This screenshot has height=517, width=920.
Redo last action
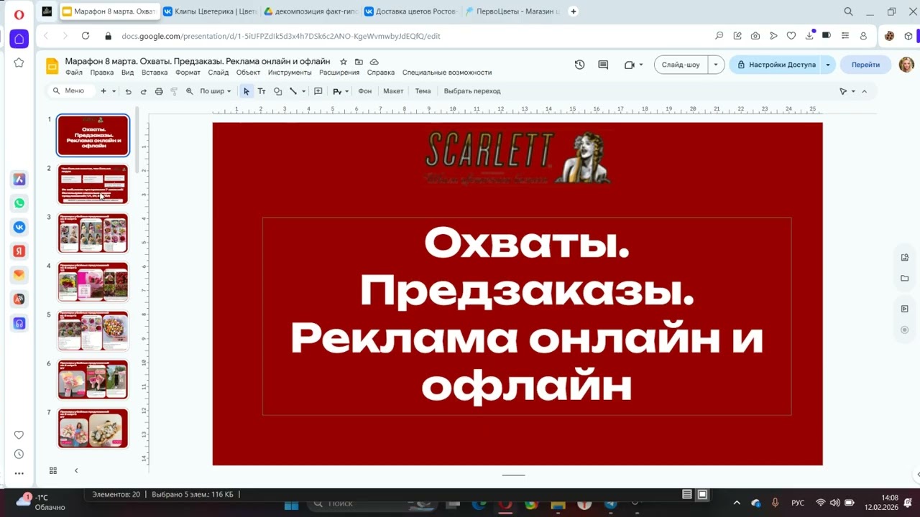pos(143,91)
